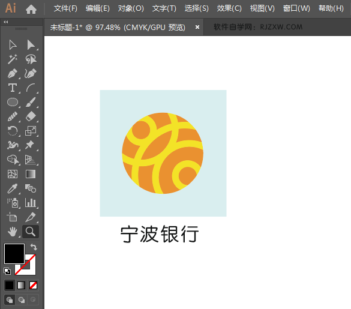Close the 未标题-1 document tab
Screen dimensions: 351x309
(197, 27)
